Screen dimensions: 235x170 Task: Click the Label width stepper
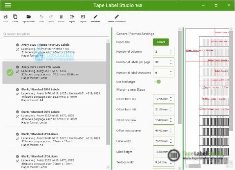[171, 141]
